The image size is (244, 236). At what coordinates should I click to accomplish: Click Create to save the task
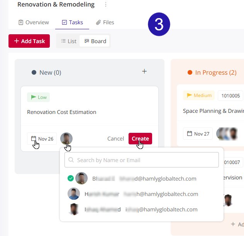[x=140, y=139]
